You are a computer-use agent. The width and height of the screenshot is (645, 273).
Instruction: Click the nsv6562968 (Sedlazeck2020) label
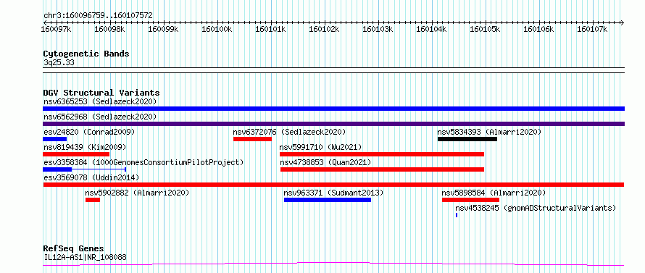[x=100, y=117]
